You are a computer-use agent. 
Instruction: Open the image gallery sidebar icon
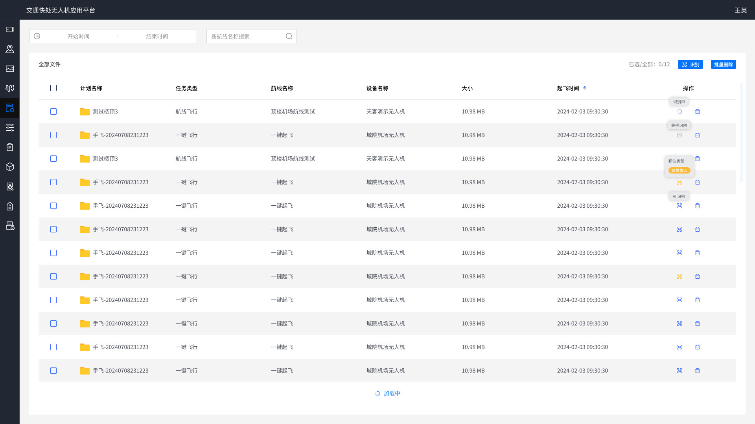coord(10,69)
